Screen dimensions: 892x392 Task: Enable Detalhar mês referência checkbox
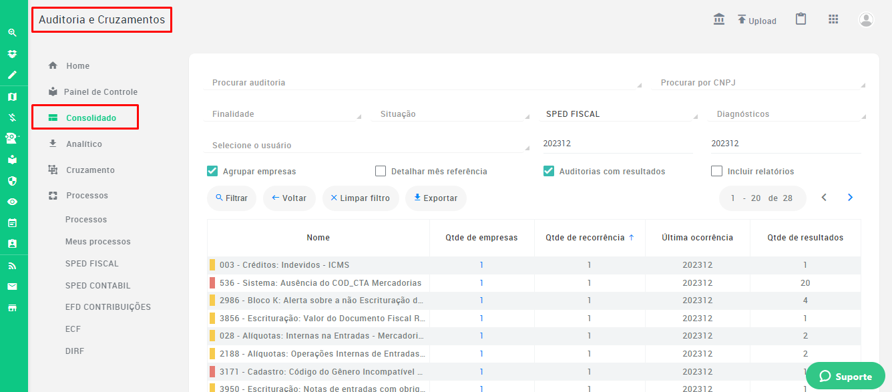click(x=381, y=171)
